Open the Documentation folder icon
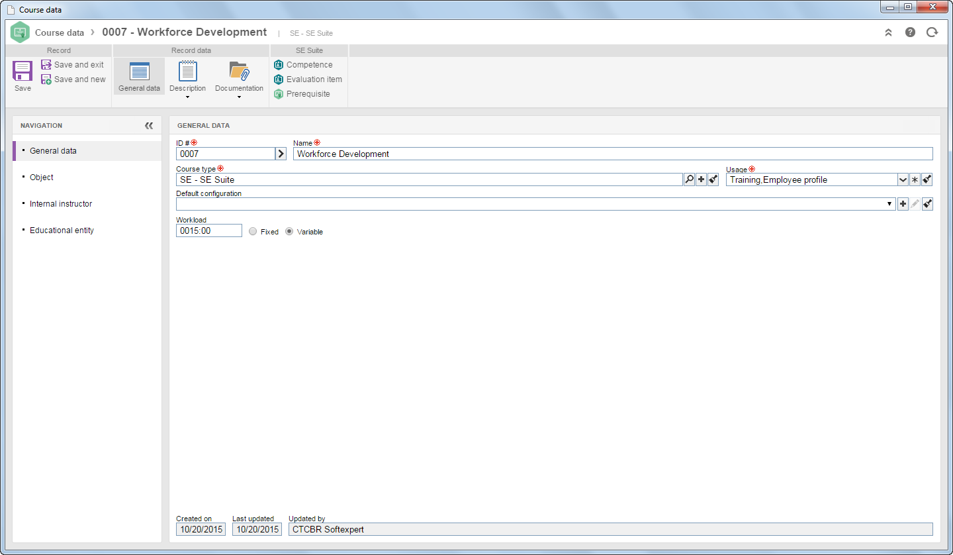953x555 pixels. 239,71
